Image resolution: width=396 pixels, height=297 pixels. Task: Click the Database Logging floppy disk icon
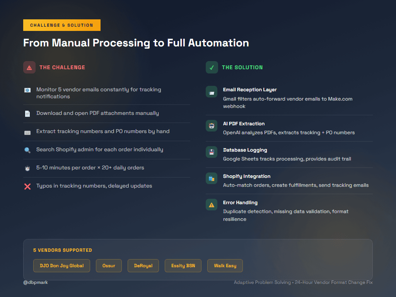[211, 152]
